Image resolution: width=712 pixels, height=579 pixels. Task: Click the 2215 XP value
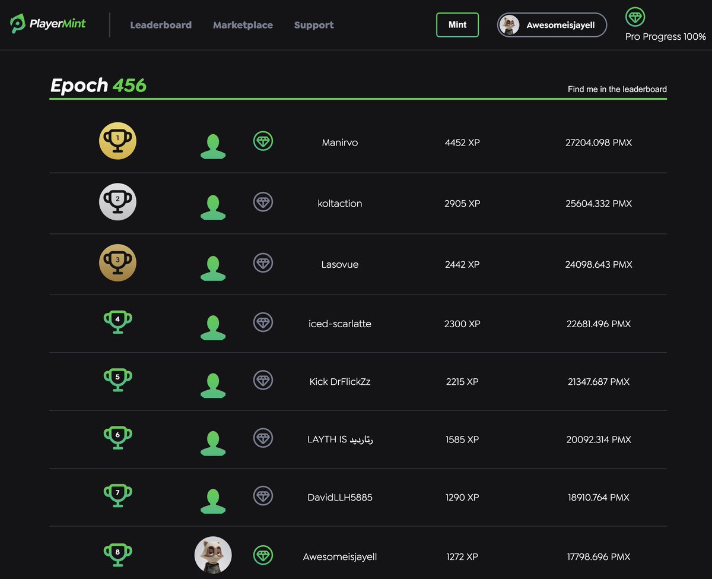pyautogui.click(x=462, y=381)
